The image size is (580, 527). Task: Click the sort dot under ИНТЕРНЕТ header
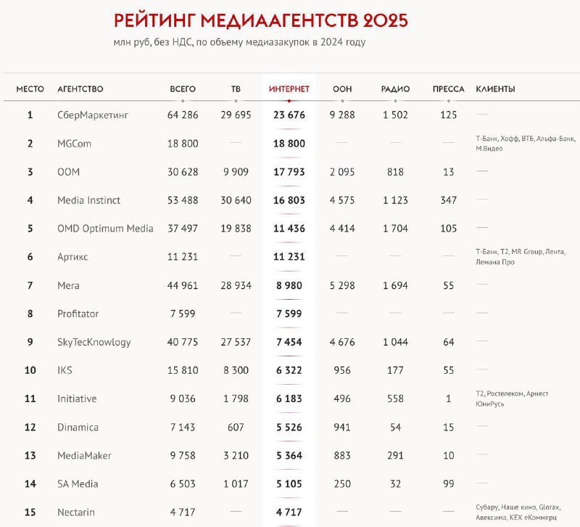[289, 101]
